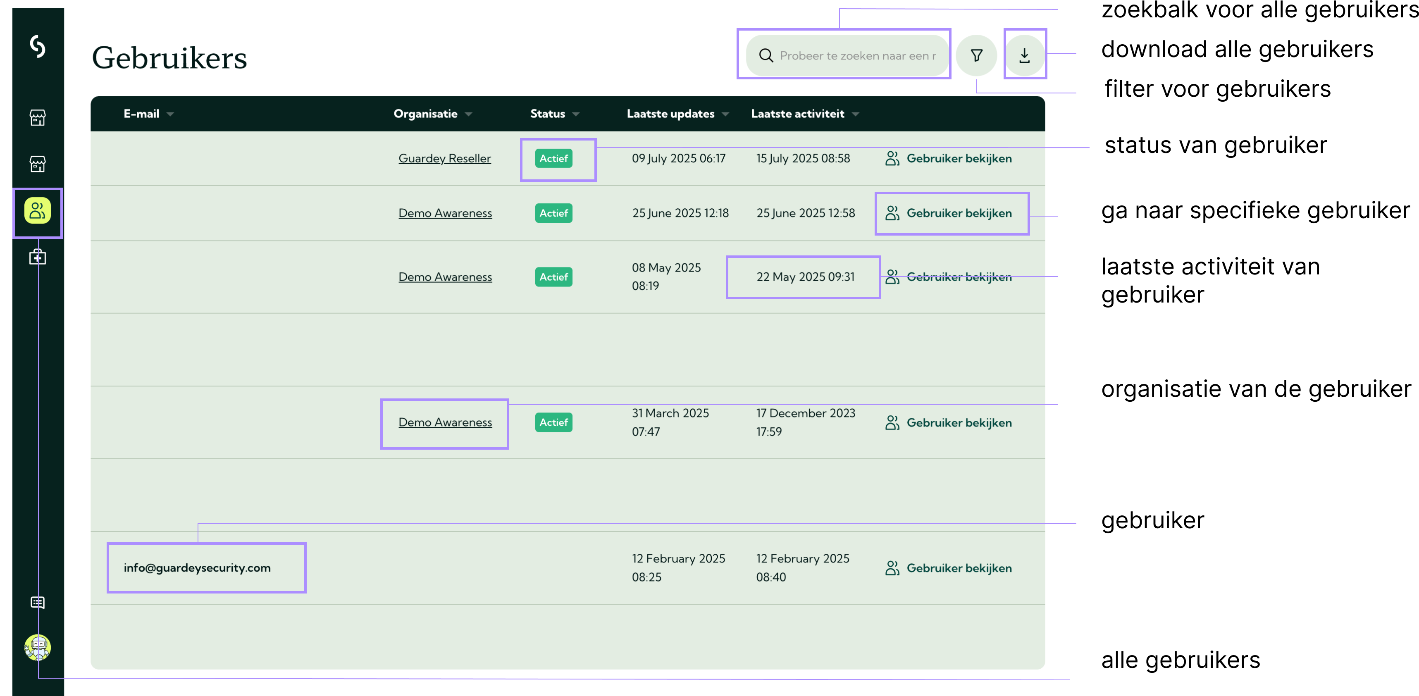Click the download export icon
Image resolution: width=1419 pixels, height=696 pixels.
1024,56
